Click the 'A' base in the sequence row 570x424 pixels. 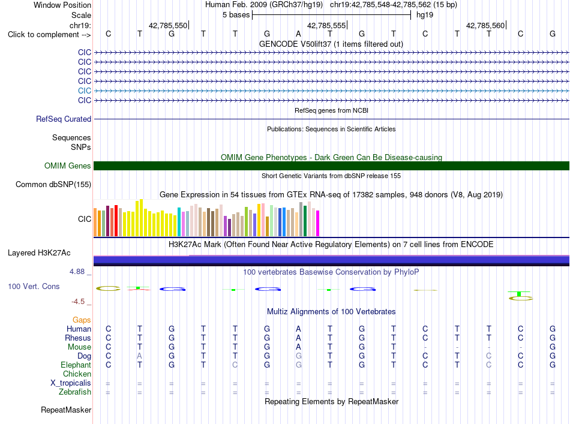click(x=298, y=34)
